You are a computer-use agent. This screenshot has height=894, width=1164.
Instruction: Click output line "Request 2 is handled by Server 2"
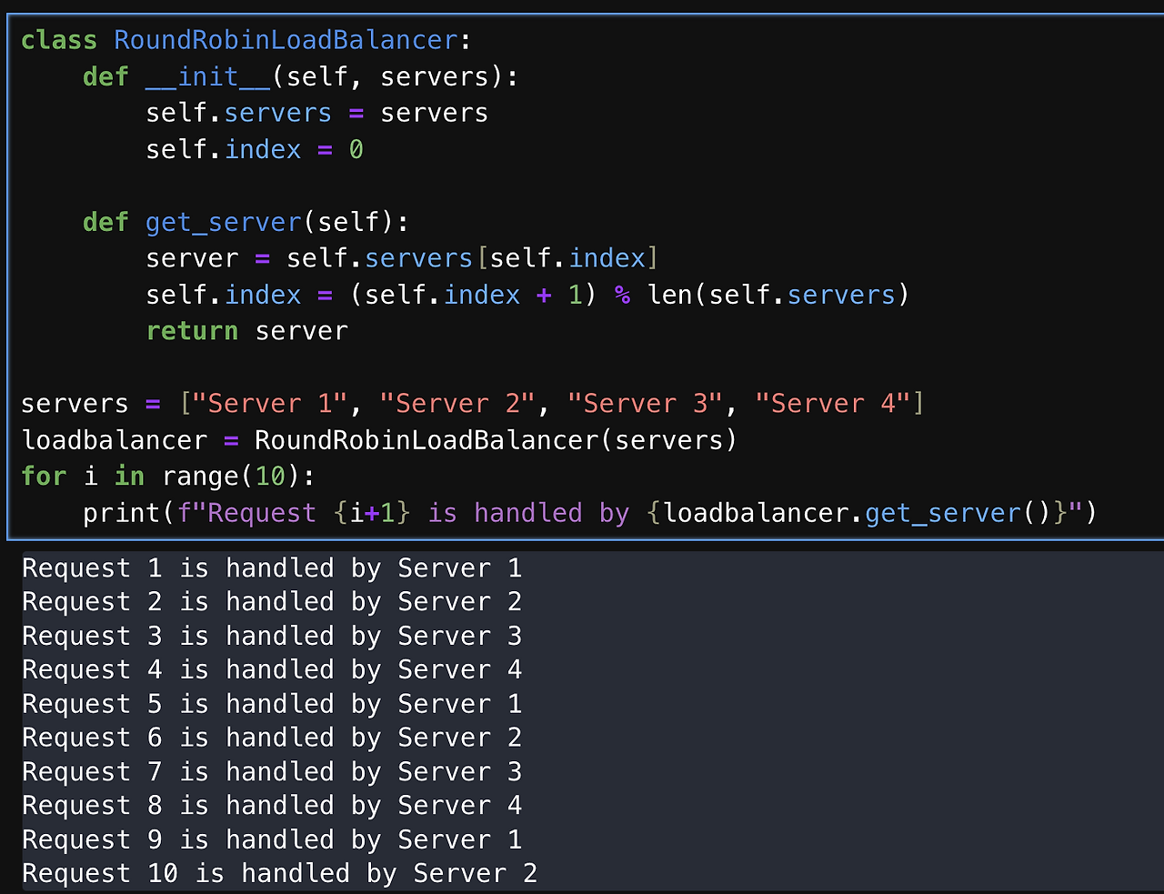[272, 602]
